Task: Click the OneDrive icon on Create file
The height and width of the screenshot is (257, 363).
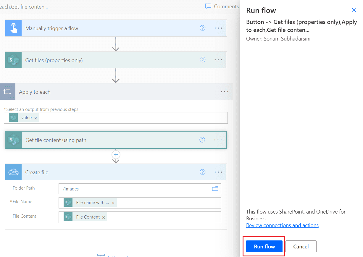Action: [13, 172]
